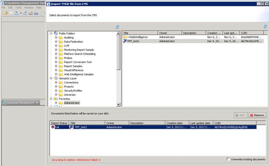Image resolution: width=269 pixels, height=166 pixels.
Task: Click the save disk icon in the main toolbar
Action: click(x=11, y=13)
